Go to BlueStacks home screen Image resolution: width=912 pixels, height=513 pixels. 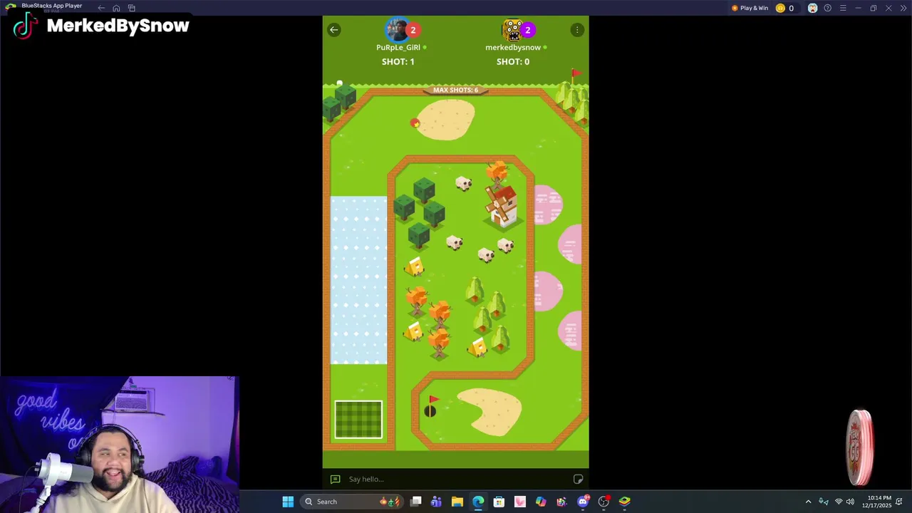(x=116, y=8)
